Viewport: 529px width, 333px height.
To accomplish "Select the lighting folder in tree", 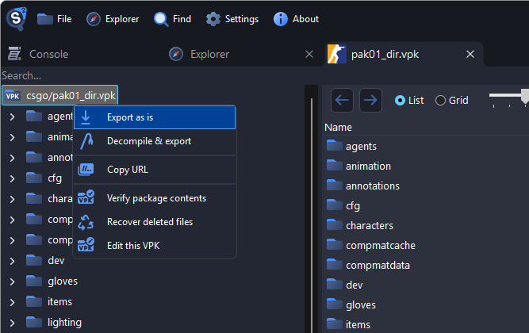I will (64, 322).
